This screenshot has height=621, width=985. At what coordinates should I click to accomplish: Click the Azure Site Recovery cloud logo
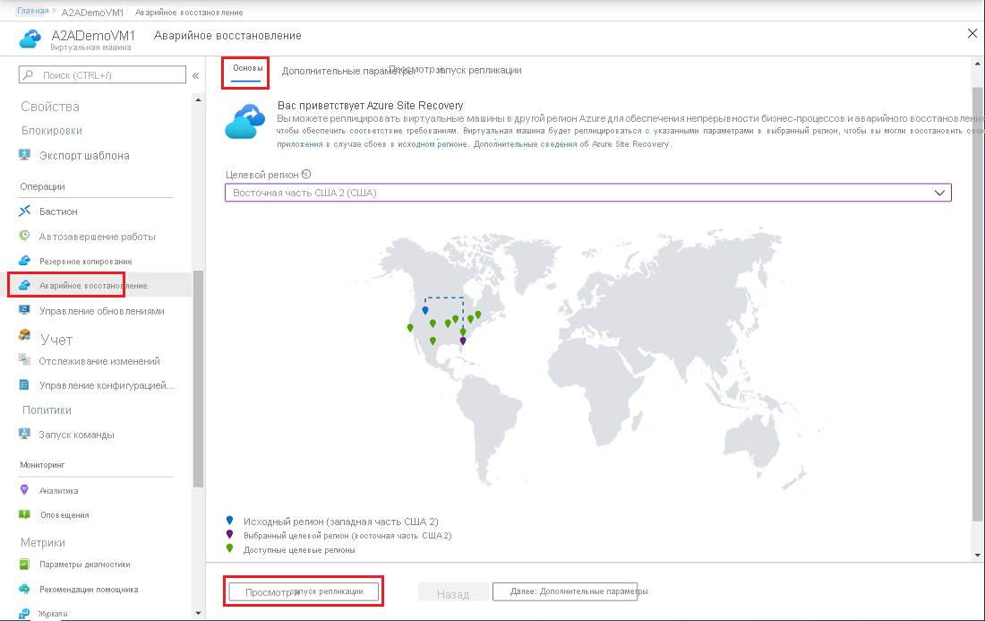[x=245, y=121]
